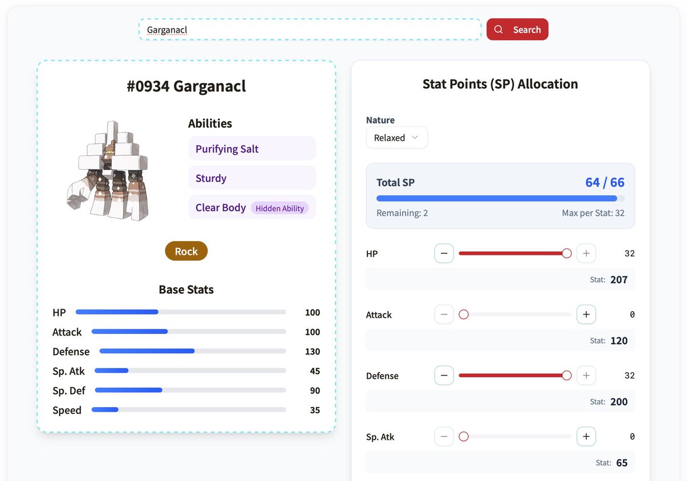Image resolution: width=687 pixels, height=481 pixels.
Task: Click the 64 / 66 total SP value
Action: click(x=605, y=183)
